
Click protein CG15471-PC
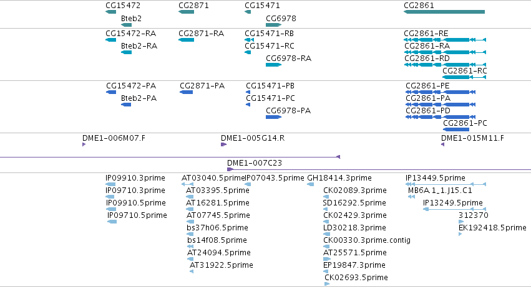coord(270,98)
